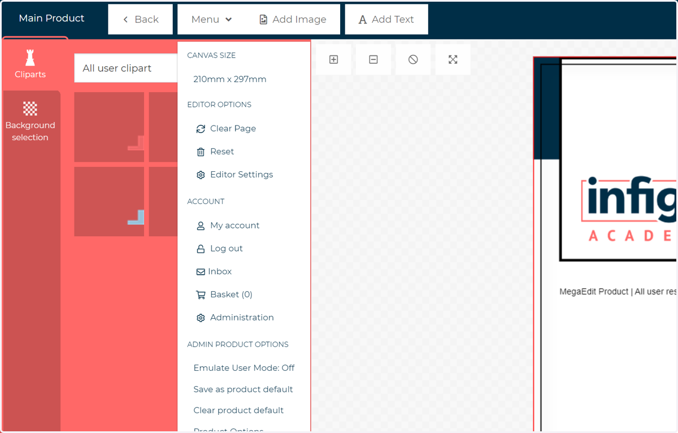The width and height of the screenshot is (678, 433).
Task: Click the infigo Academy logo on canvas
Action: [627, 209]
